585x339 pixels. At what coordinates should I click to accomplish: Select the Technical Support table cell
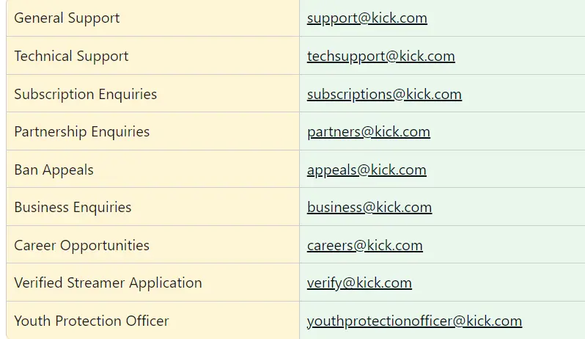(153, 56)
